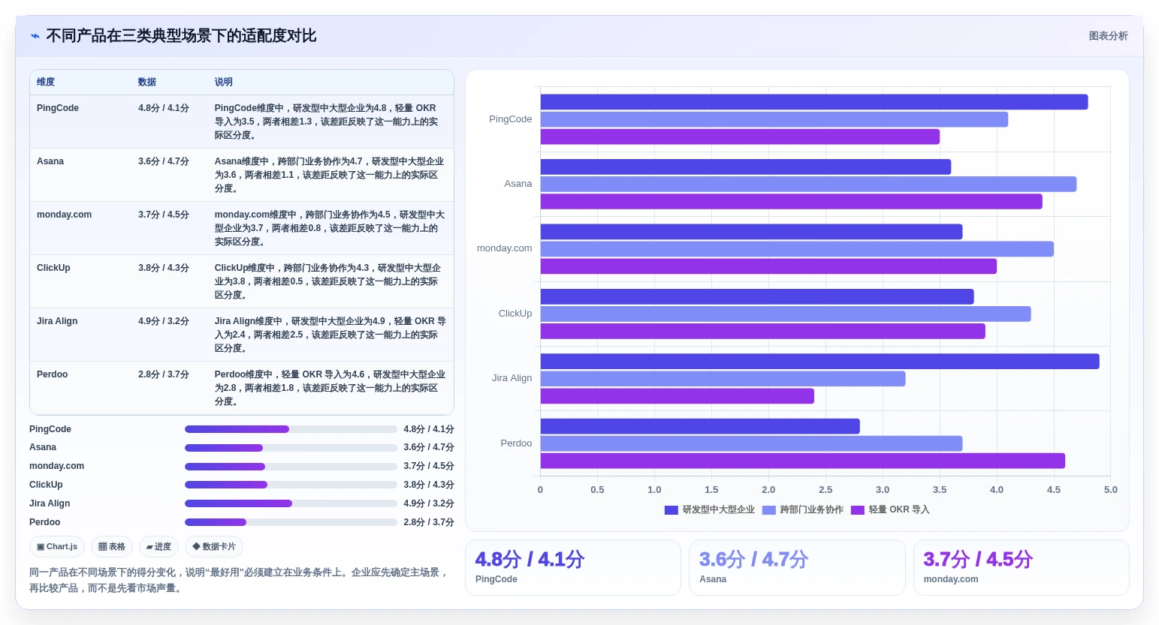Image resolution: width=1159 pixels, height=625 pixels.
Task: Click Jira Align's dark blue 4.9 chart bar
Action: (820, 362)
